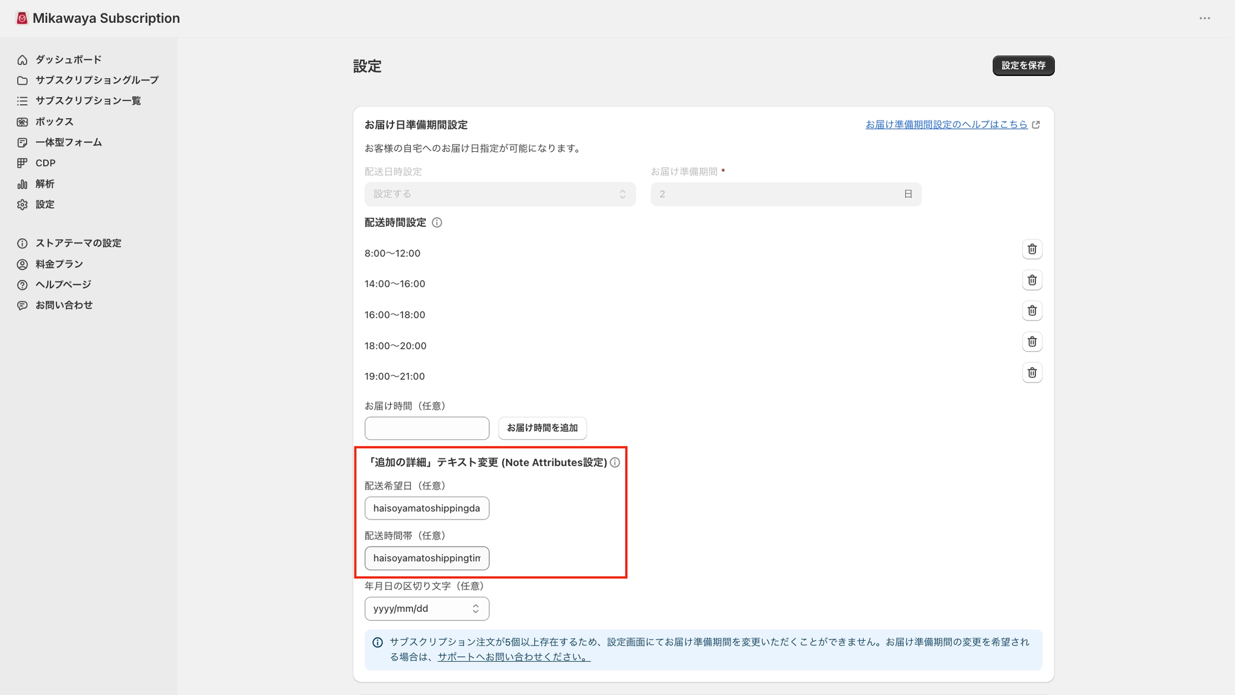The image size is (1235, 695).
Task: Click the ボックス sidebar icon
Action: click(22, 122)
